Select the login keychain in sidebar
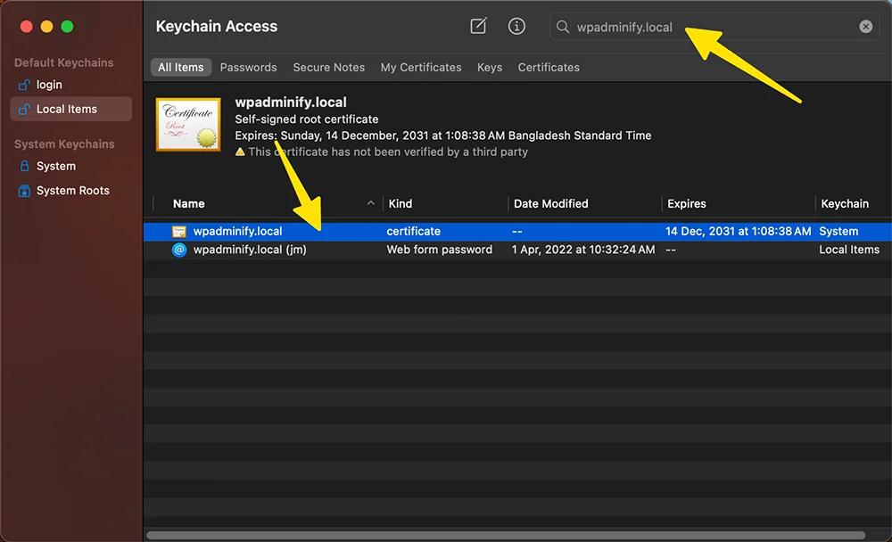The height and width of the screenshot is (542, 892). [49, 85]
